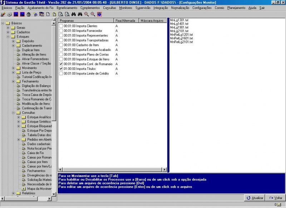Collapse the Estoques tree node

(8, 37)
